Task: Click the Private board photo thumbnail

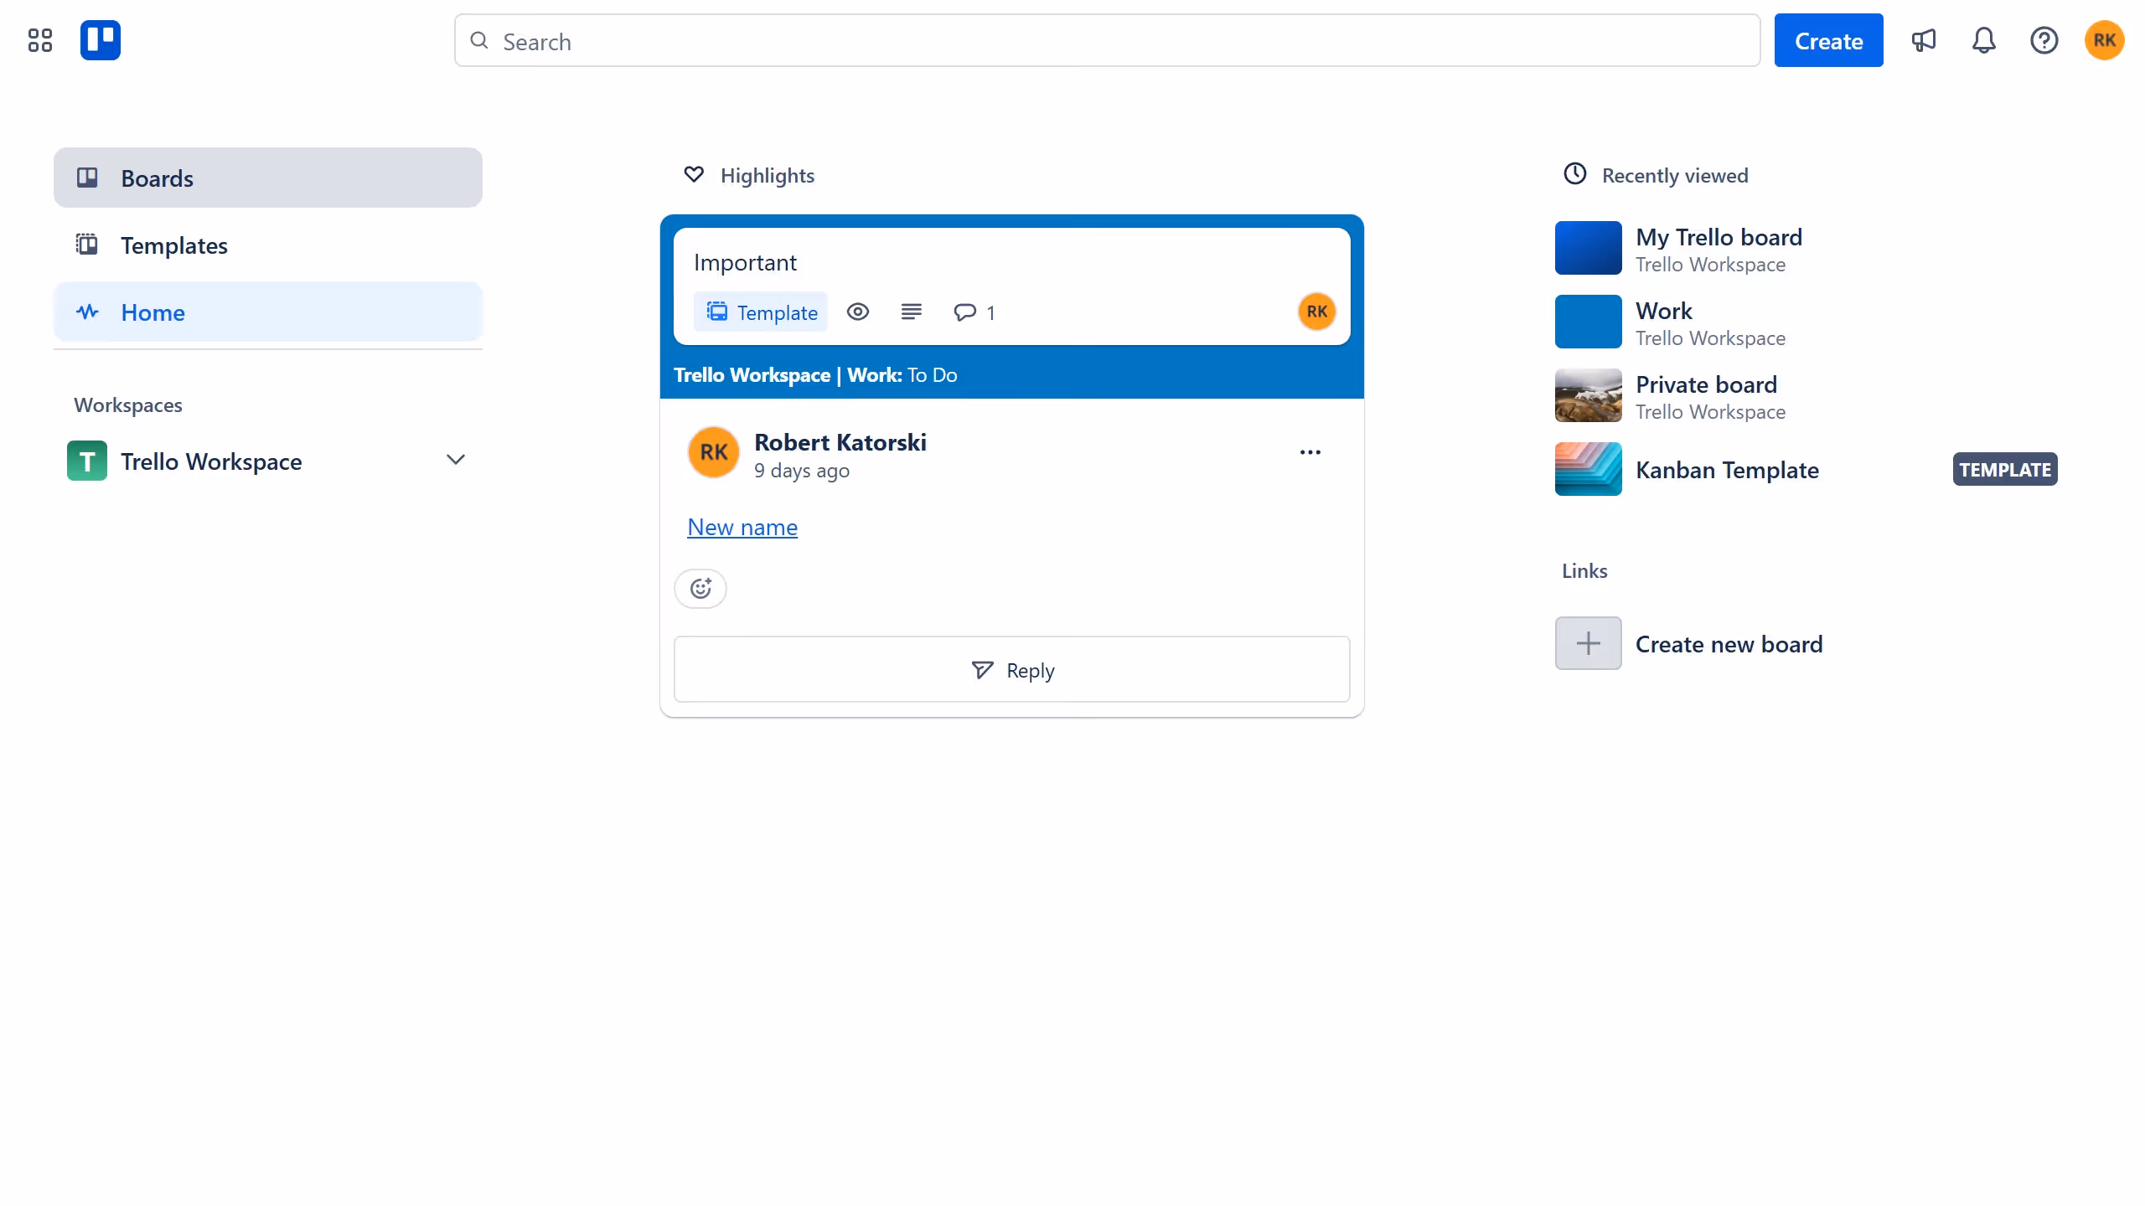Action: tap(1589, 395)
